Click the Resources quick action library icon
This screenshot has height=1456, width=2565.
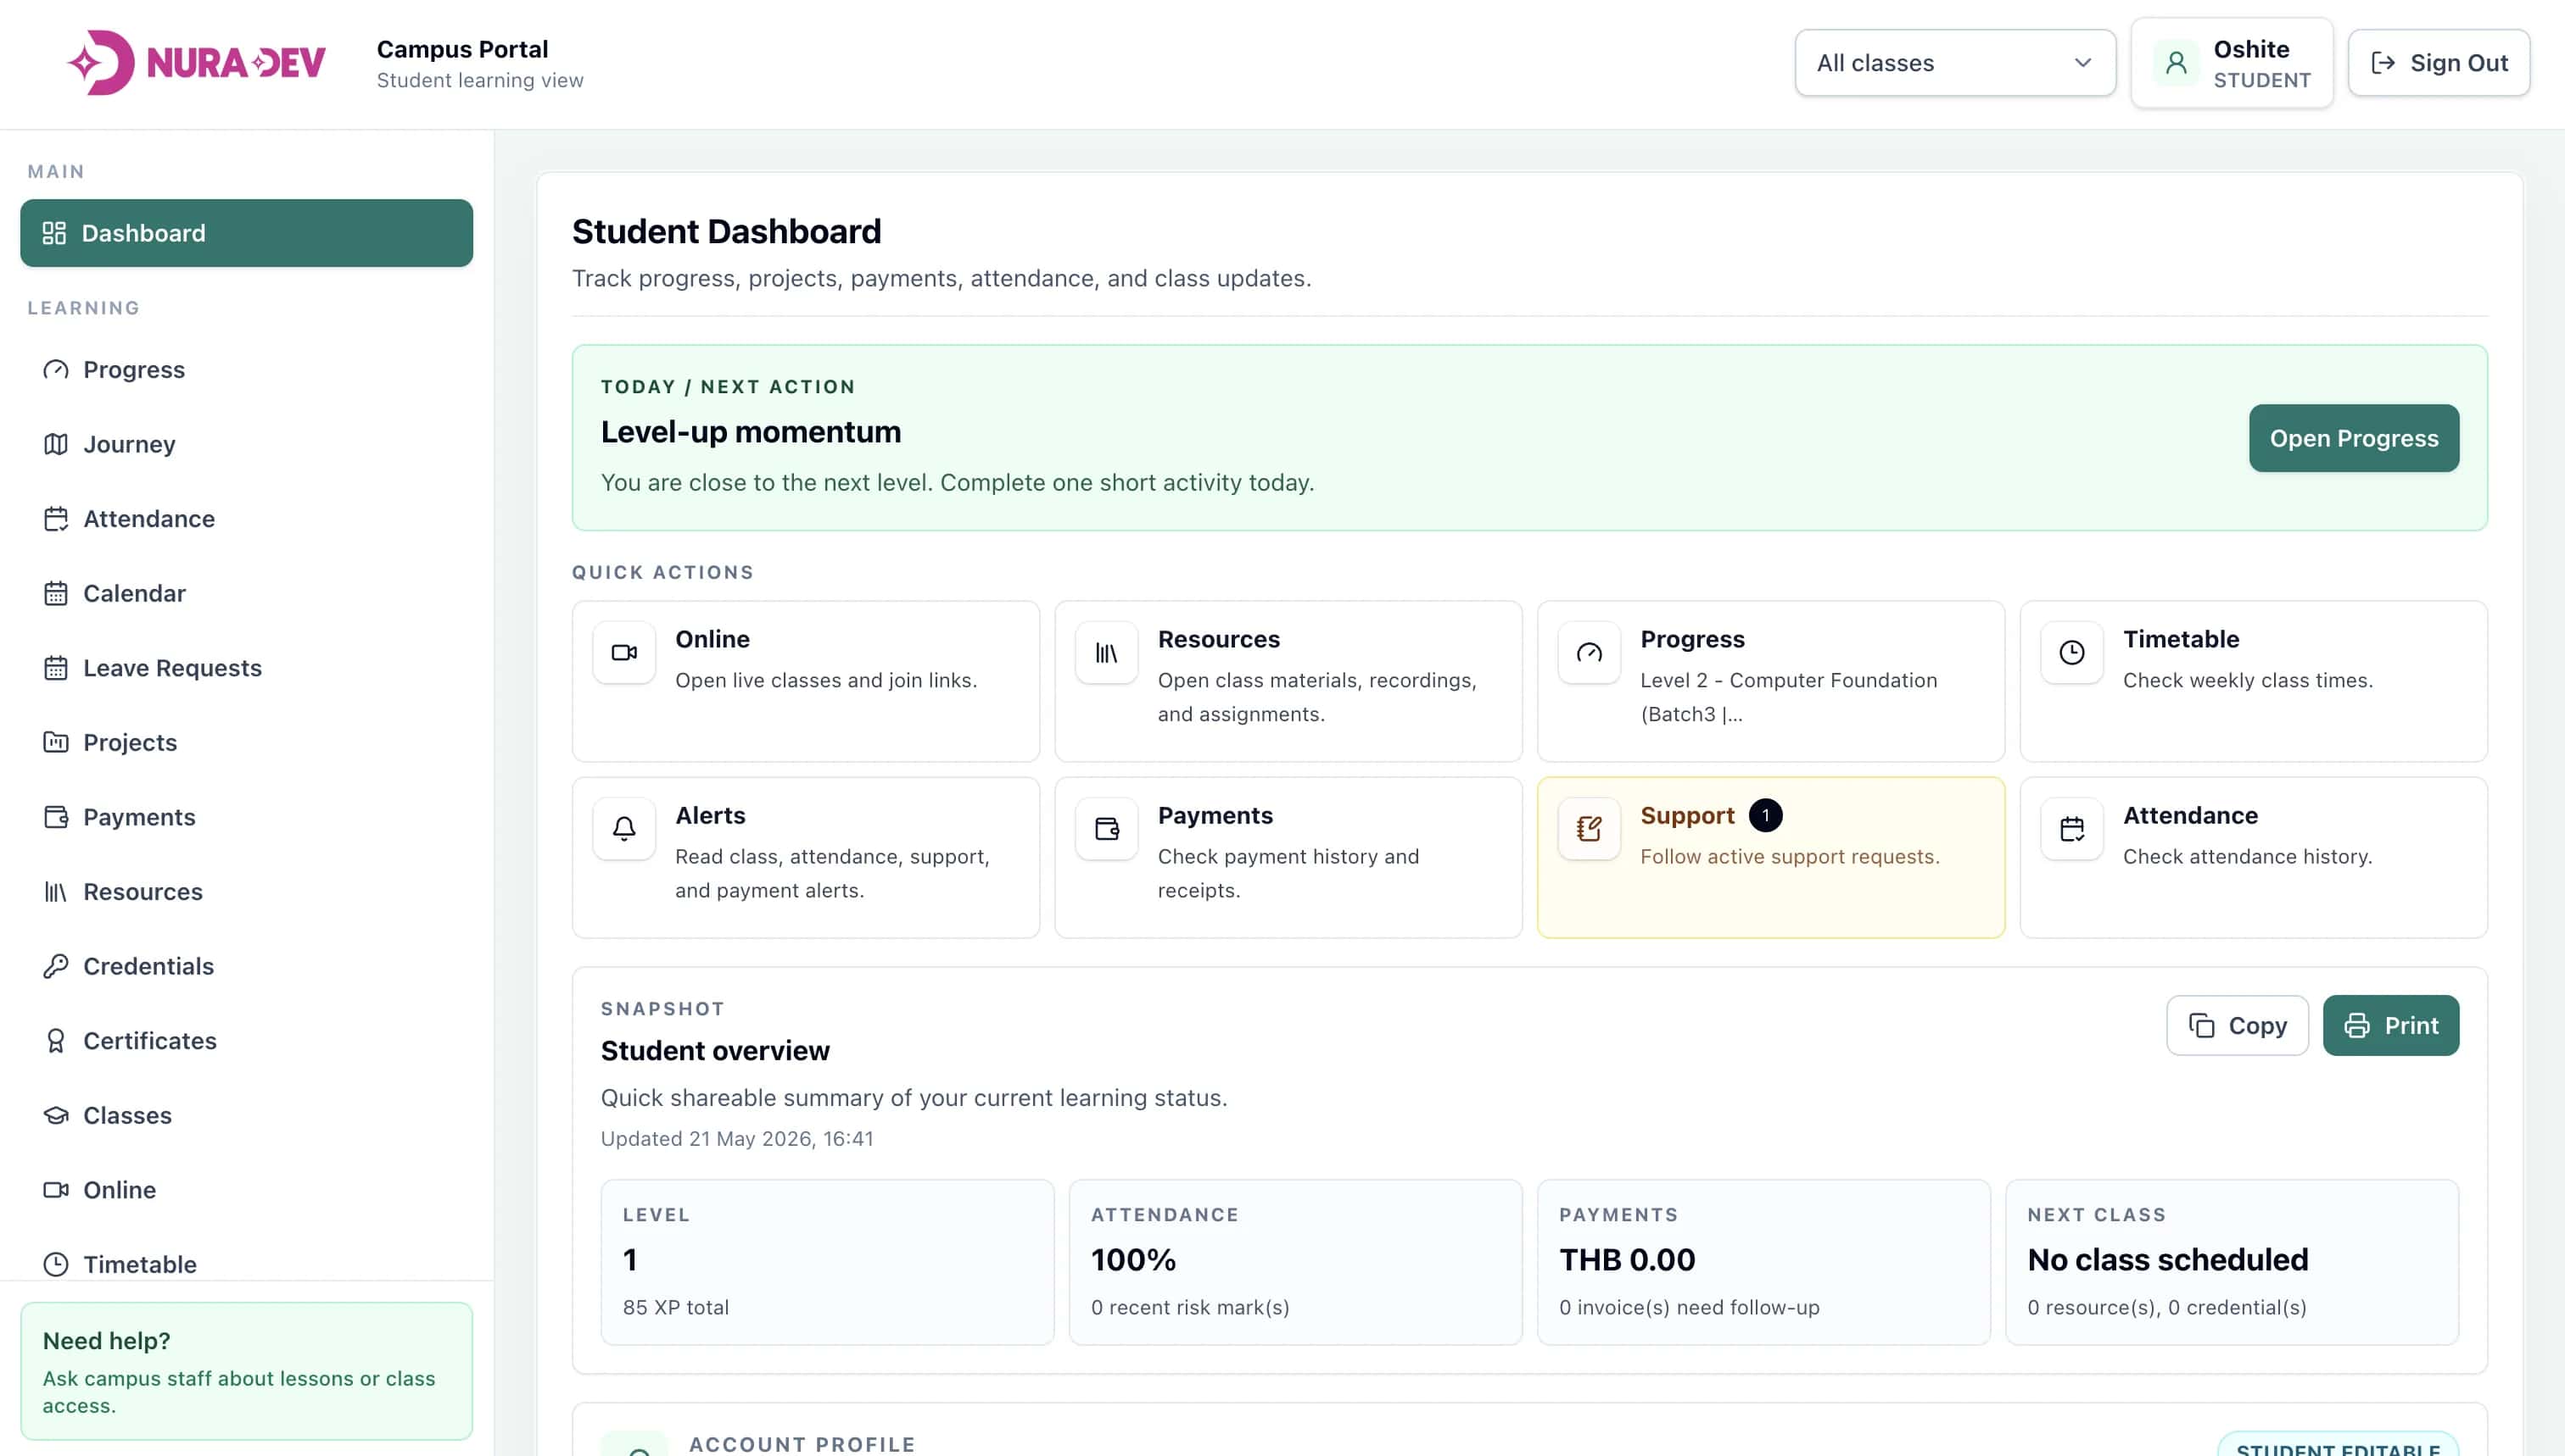1107,653
